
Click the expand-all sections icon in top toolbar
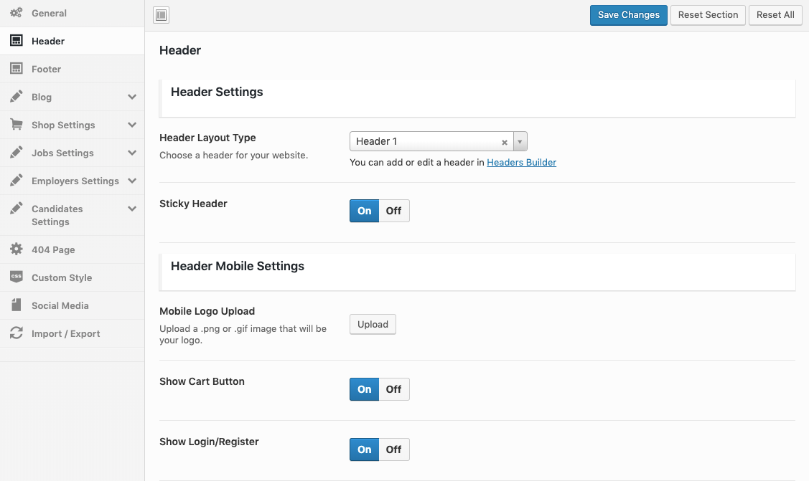[162, 15]
